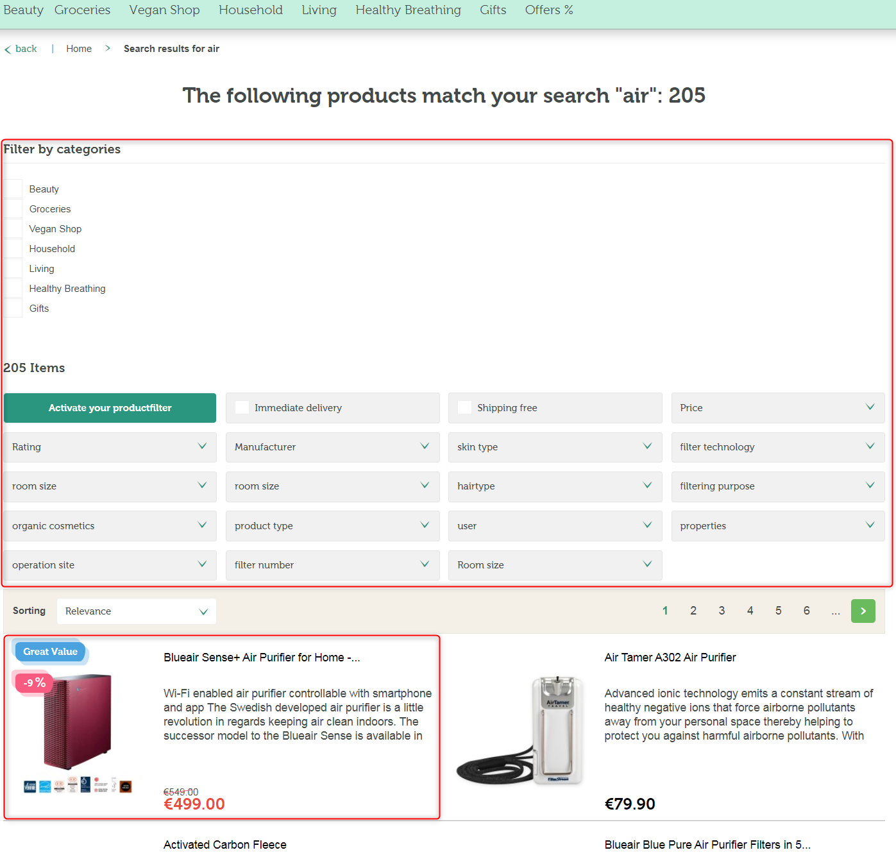Go to results page 3

pyautogui.click(x=722, y=611)
